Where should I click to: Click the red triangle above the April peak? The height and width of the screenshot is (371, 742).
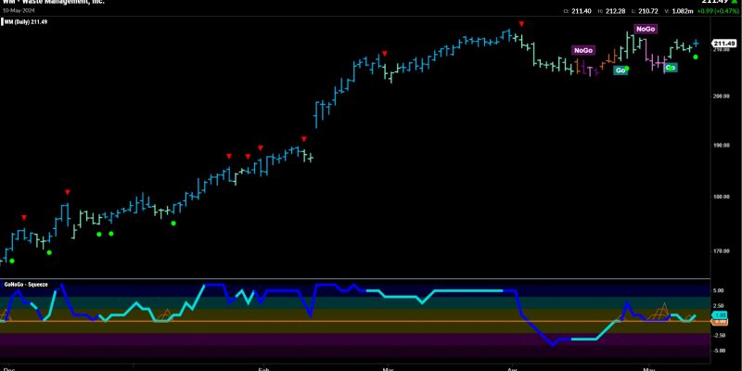(521, 24)
